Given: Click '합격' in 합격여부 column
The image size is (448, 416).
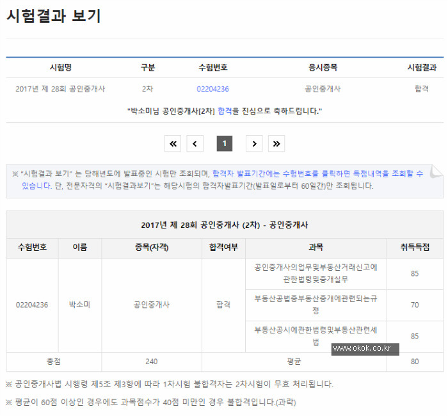Looking at the screenshot, I should [223, 305].
